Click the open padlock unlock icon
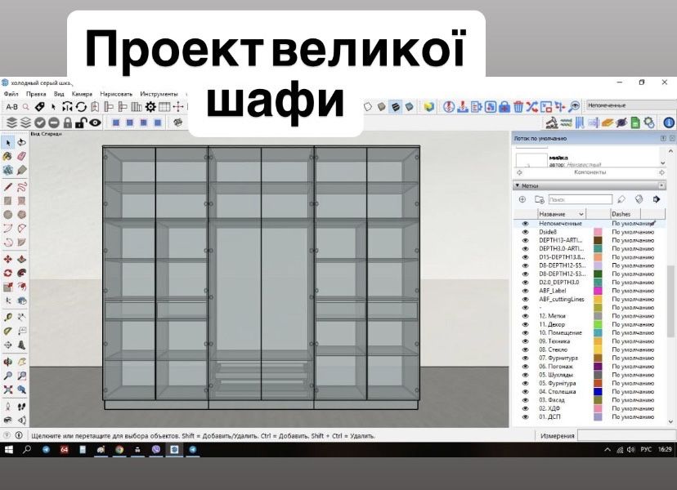677x490 pixels. click(x=81, y=123)
